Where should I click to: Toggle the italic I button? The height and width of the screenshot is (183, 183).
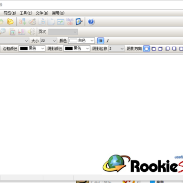[x=108, y=41]
